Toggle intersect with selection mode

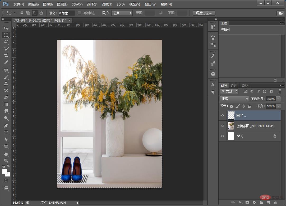click(x=41, y=13)
